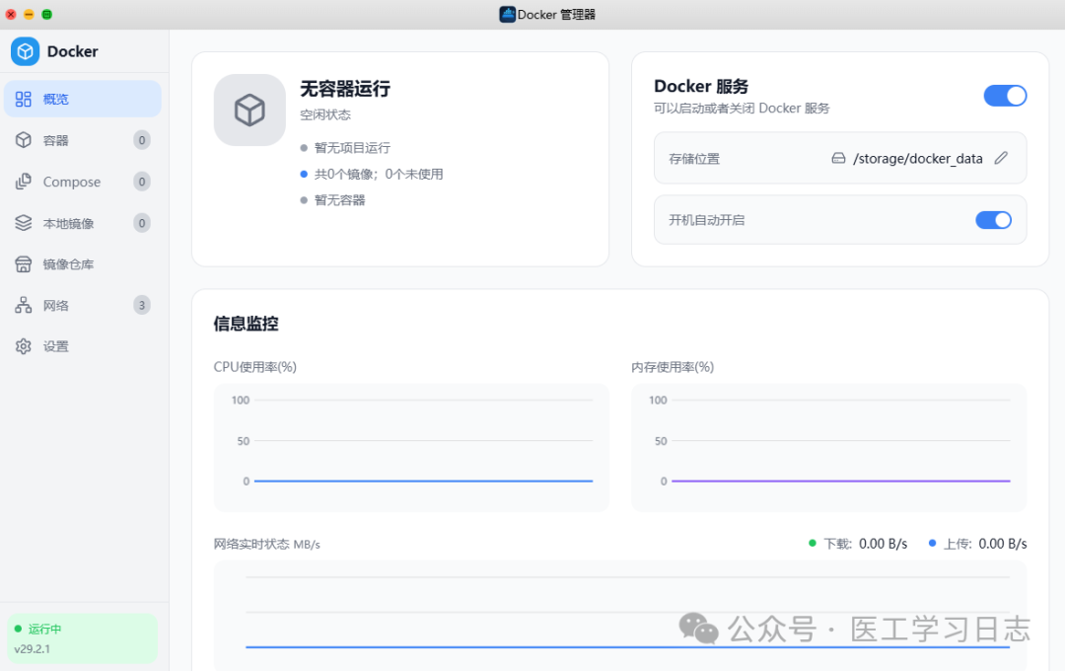Image resolution: width=1065 pixels, height=671 pixels.
Task: Click the 上传 0.00 B/s value
Action: click(1003, 544)
